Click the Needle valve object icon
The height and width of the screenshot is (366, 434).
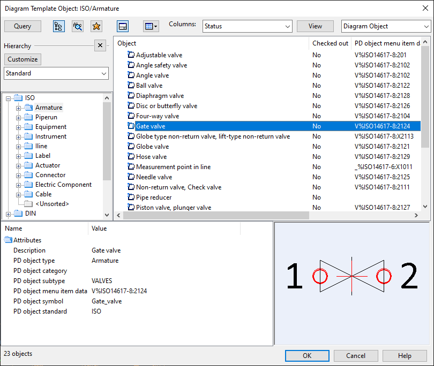131,177
